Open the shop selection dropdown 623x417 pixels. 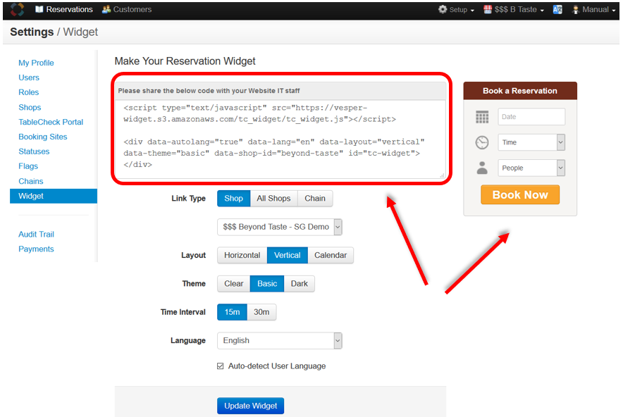tap(279, 227)
